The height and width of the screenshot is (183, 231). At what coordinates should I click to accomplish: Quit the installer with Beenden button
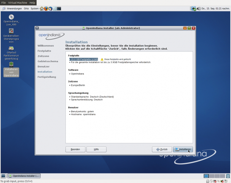(75, 149)
